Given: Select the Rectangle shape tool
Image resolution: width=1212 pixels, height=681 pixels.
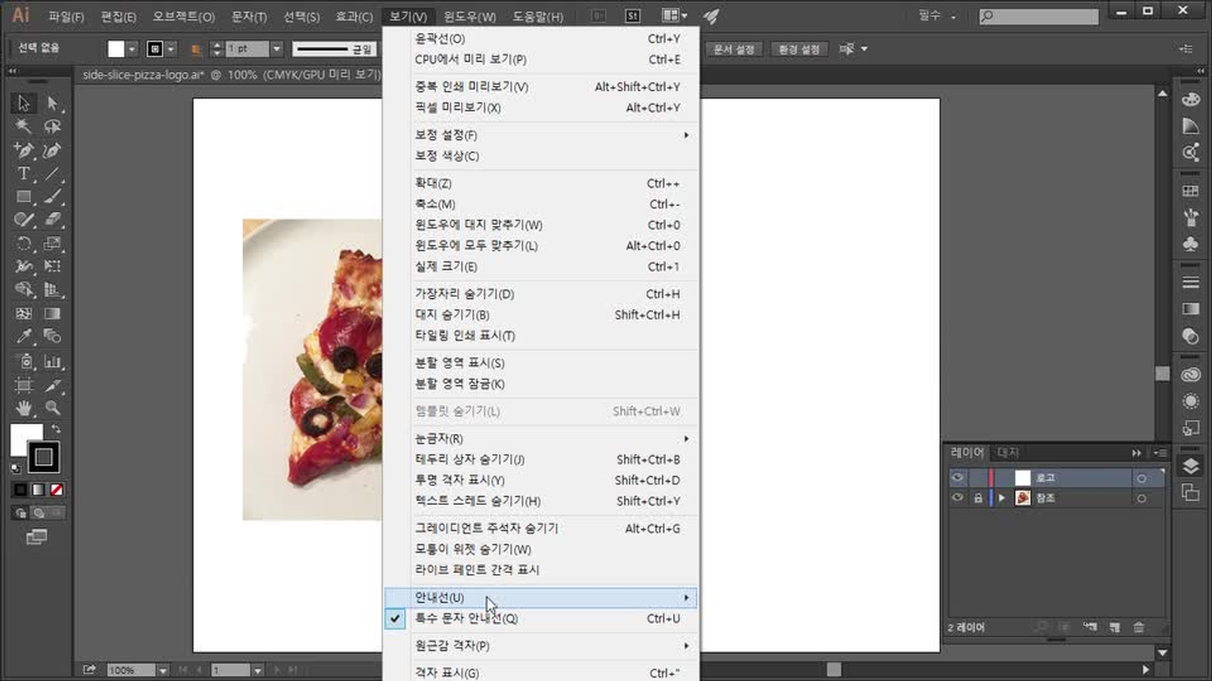Looking at the screenshot, I should click(23, 197).
